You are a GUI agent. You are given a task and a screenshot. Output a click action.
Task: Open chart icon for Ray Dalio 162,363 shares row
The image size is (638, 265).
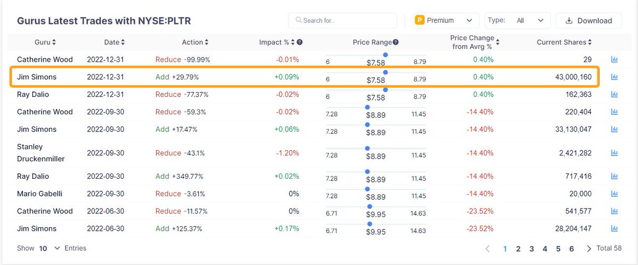coord(615,95)
